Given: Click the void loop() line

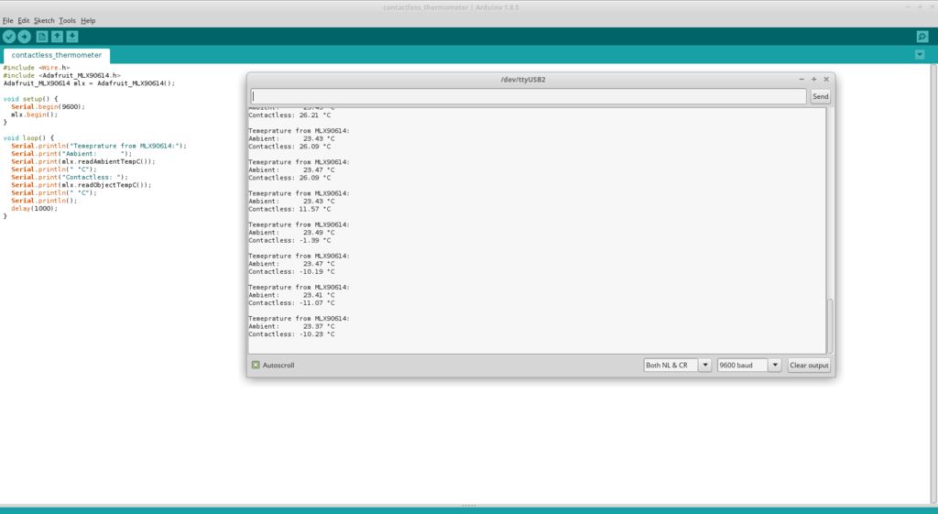Looking at the screenshot, I should pyautogui.click(x=28, y=137).
